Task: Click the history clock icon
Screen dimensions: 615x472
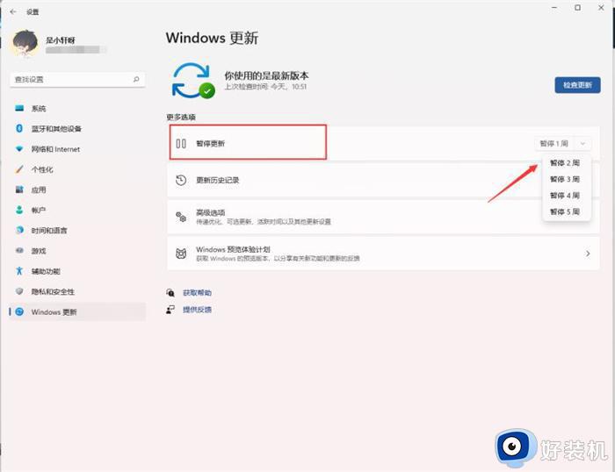Action: (x=181, y=180)
